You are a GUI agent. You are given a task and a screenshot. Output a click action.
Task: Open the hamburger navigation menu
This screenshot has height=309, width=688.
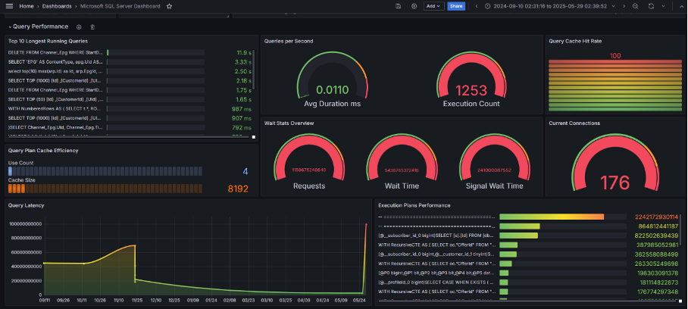pos(8,6)
